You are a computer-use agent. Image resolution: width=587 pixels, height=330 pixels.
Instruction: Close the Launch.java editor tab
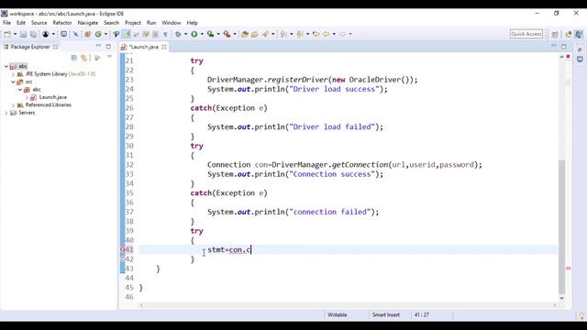(164, 47)
